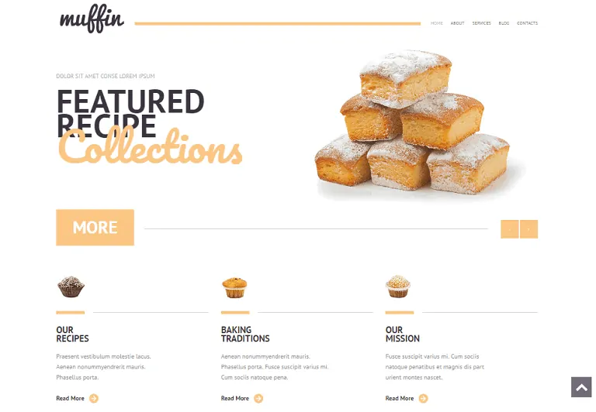Click the blueberry muffin icon
596x412 pixels.
(x=234, y=287)
